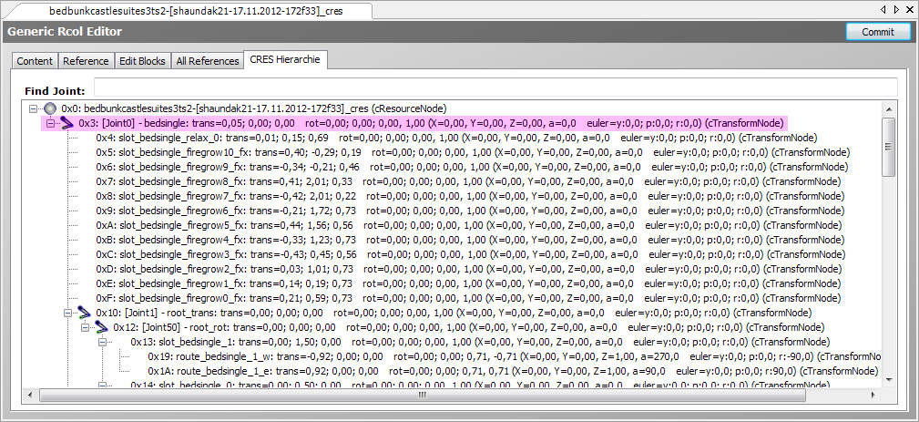Click the horizontal scrollbar thumb under the tree
The image size is (919, 422).
[421, 395]
